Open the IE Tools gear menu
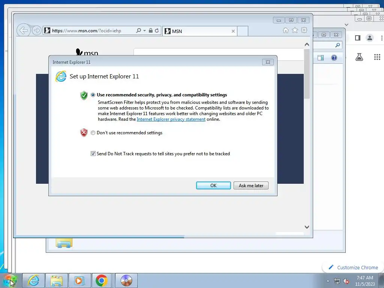This screenshot has height=288, width=384. [x=304, y=30]
